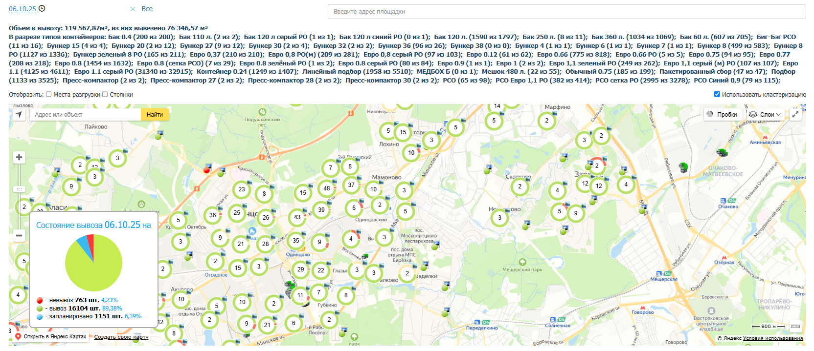The width and height of the screenshot is (814, 351).
Task: Open the 06.10.25 date picker
Action: click(23, 9)
